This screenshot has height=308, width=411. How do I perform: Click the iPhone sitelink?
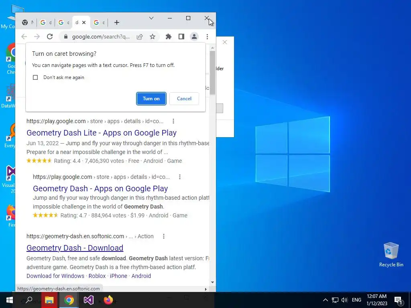pyautogui.click(x=118, y=276)
